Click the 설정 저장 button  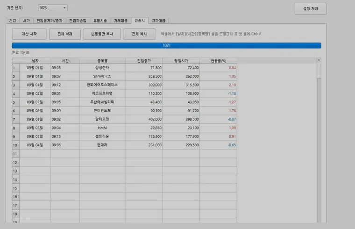click(311, 9)
